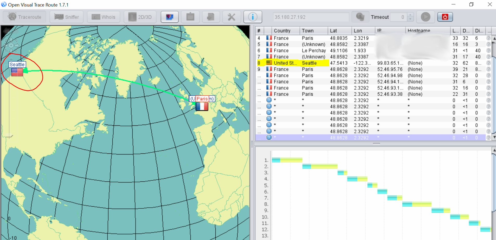Click the Di... column header
496x240 pixels.
pos(479,31)
